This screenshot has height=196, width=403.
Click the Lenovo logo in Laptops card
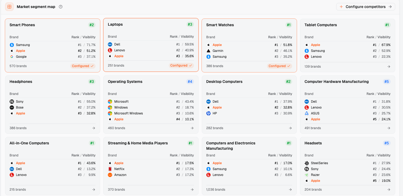(x=110, y=50)
